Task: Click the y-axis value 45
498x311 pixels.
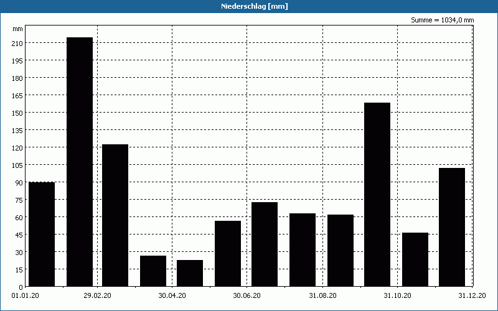Action: click(19, 235)
